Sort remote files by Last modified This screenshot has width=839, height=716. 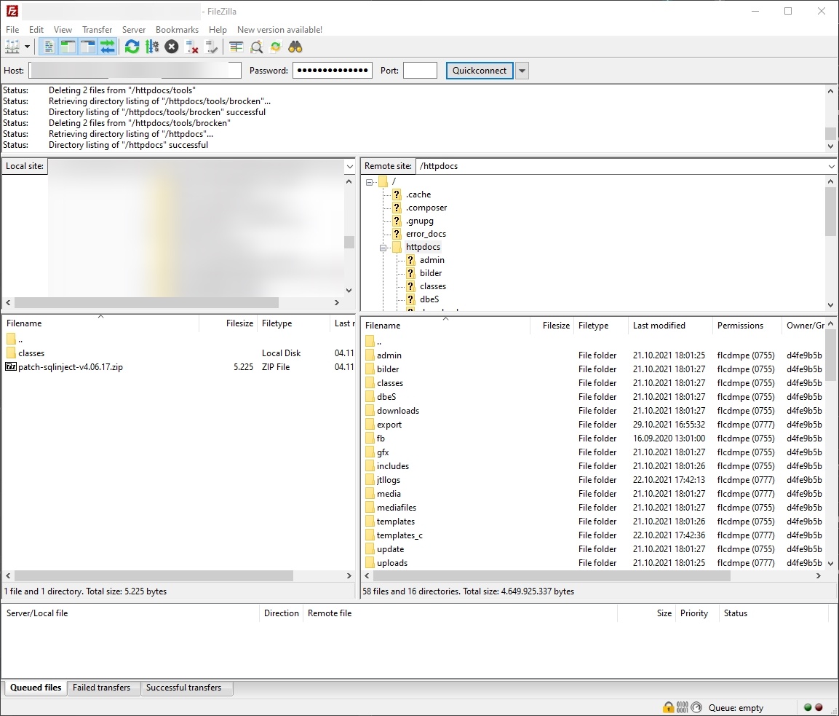click(x=659, y=326)
